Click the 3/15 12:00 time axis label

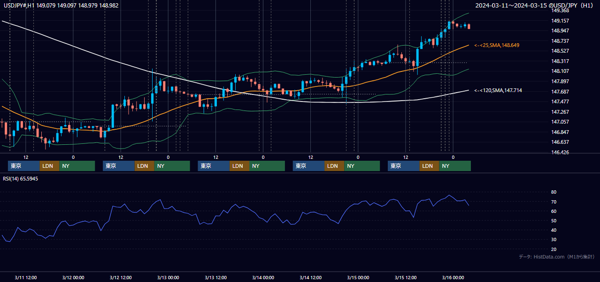point(405,277)
